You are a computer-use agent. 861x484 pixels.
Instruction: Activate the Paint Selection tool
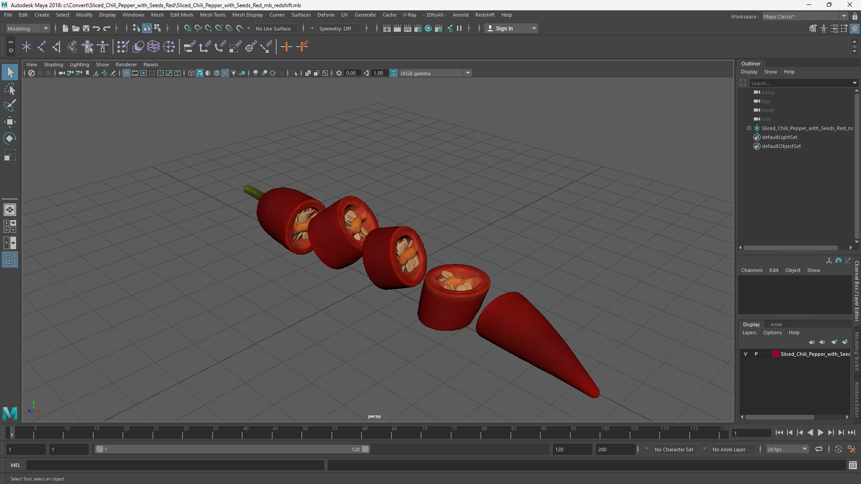tap(10, 105)
